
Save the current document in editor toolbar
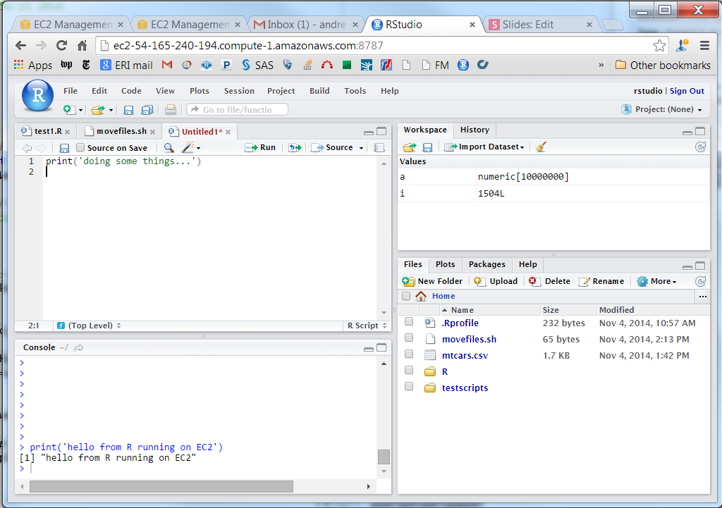[x=64, y=148]
